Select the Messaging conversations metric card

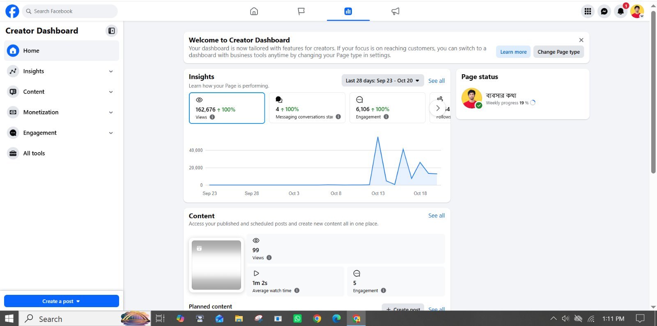pyautogui.click(x=307, y=108)
